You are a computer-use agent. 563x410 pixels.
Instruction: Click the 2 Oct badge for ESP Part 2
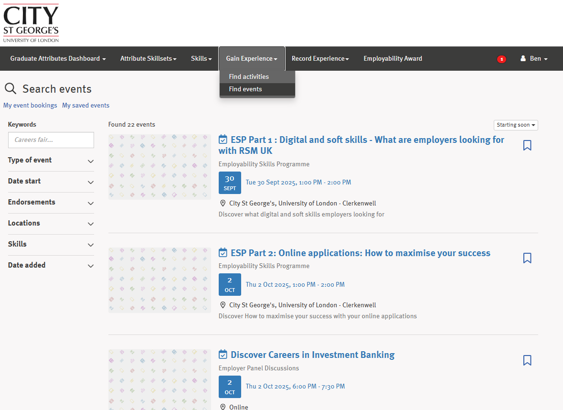point(230,285)
